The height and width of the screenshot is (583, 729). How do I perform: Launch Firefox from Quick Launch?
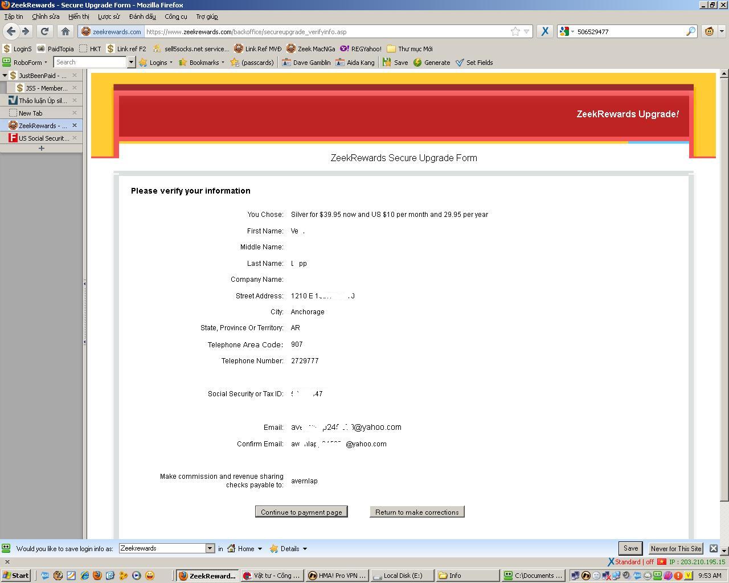click(x=97, y=576)
